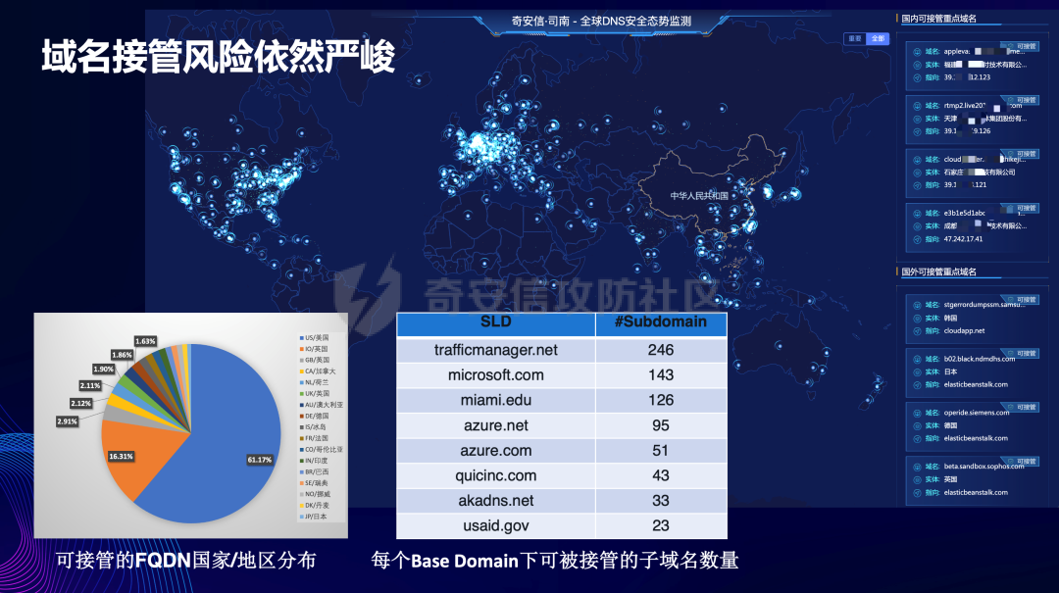This screenshot has height=593, width=1059.
Task: Click the entity icon next to 天津
Action: tap(917, 119)
